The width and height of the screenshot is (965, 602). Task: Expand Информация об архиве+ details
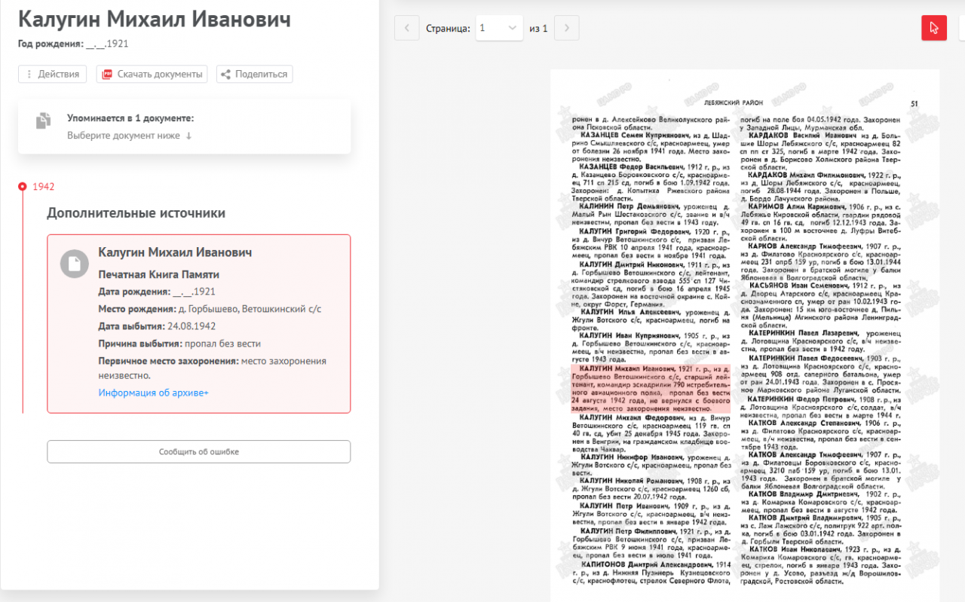point(153,393)
